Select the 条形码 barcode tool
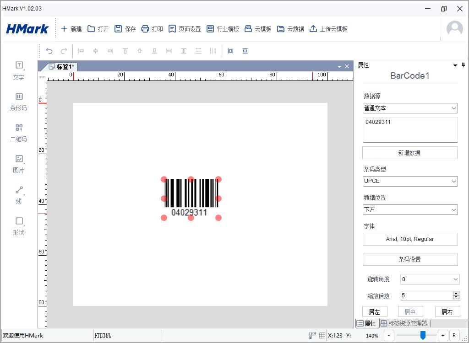 pyautogui.click(x=18, y=102)
